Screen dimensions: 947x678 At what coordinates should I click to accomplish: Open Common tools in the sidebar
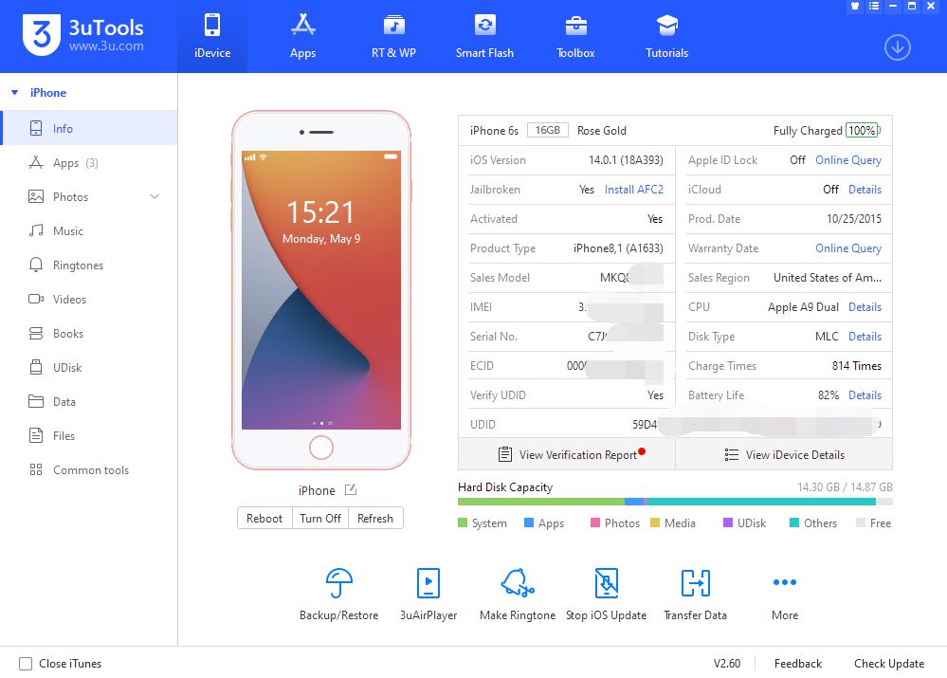(x=89, y=469)
